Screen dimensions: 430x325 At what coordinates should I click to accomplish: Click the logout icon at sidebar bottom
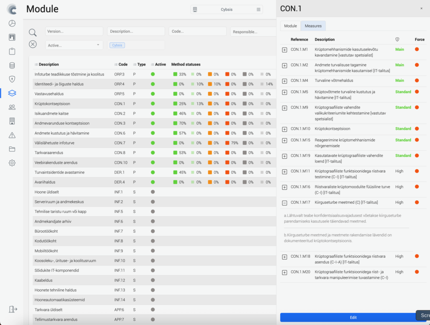pyautogui.click(x=13, y=309)
